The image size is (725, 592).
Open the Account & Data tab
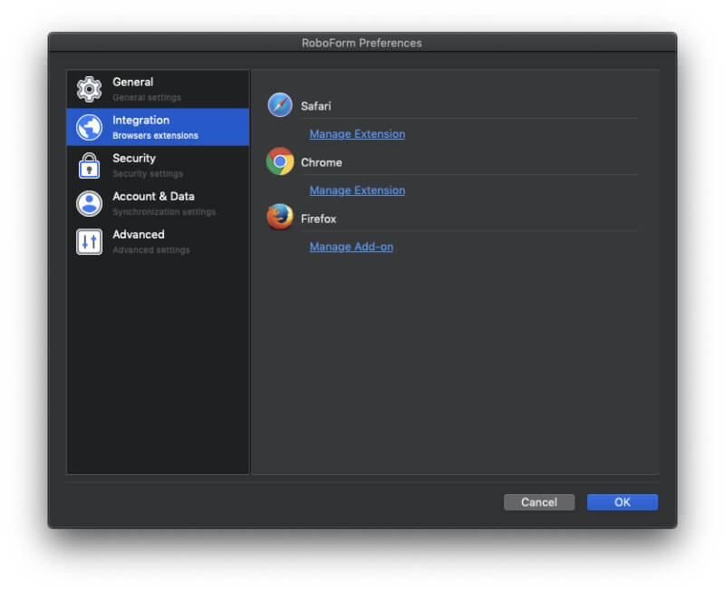[158, 203]
